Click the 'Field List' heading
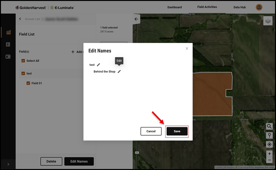Viewport: 276px width, 170px height. [27, 34]
